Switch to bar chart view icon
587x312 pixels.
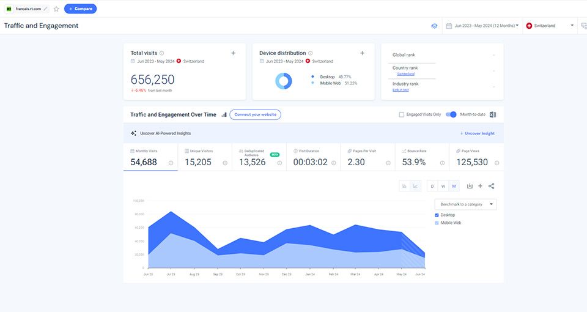(404, 186)
